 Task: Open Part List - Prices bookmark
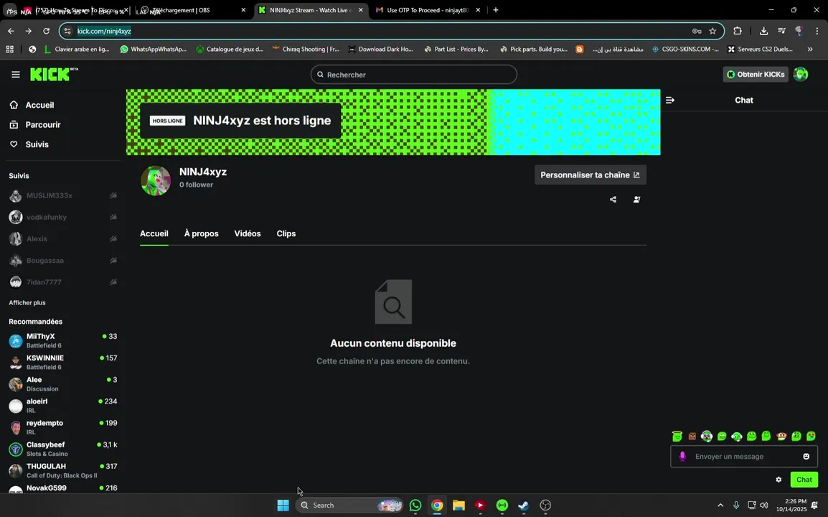pyautogui.click(x=457, y=49)
